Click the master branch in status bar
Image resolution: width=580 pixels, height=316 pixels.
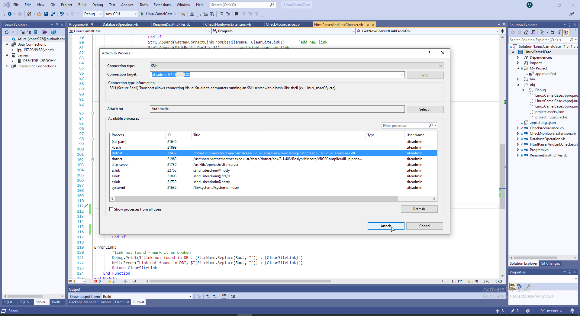pos(552,311)
